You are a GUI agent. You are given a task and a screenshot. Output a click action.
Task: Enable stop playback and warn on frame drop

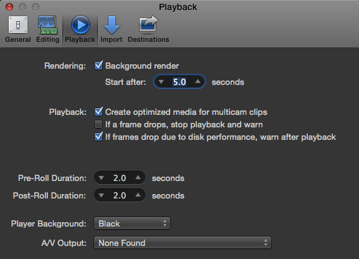tap(98, 124)
